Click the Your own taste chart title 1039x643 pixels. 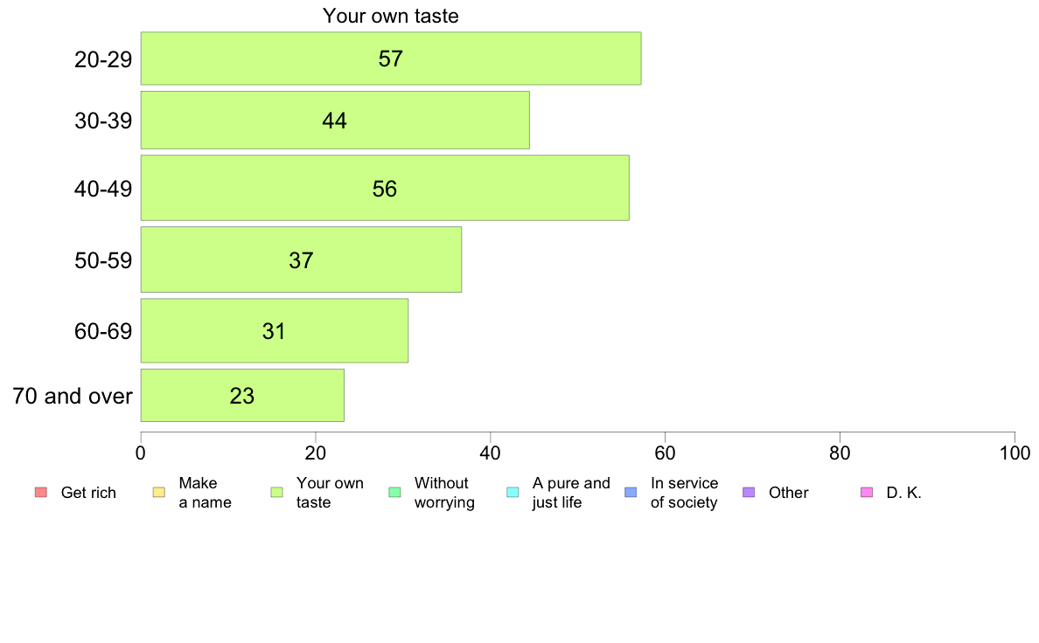pyautogui.click(x=391, y=15)
